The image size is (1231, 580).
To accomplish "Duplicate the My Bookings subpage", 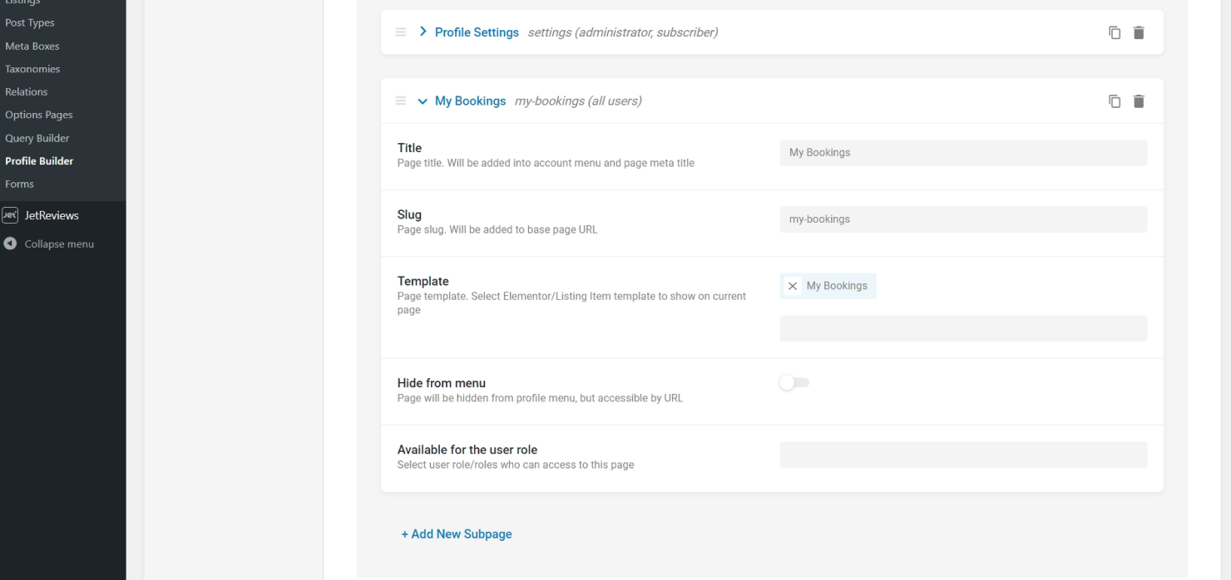I will [1115, 101].
